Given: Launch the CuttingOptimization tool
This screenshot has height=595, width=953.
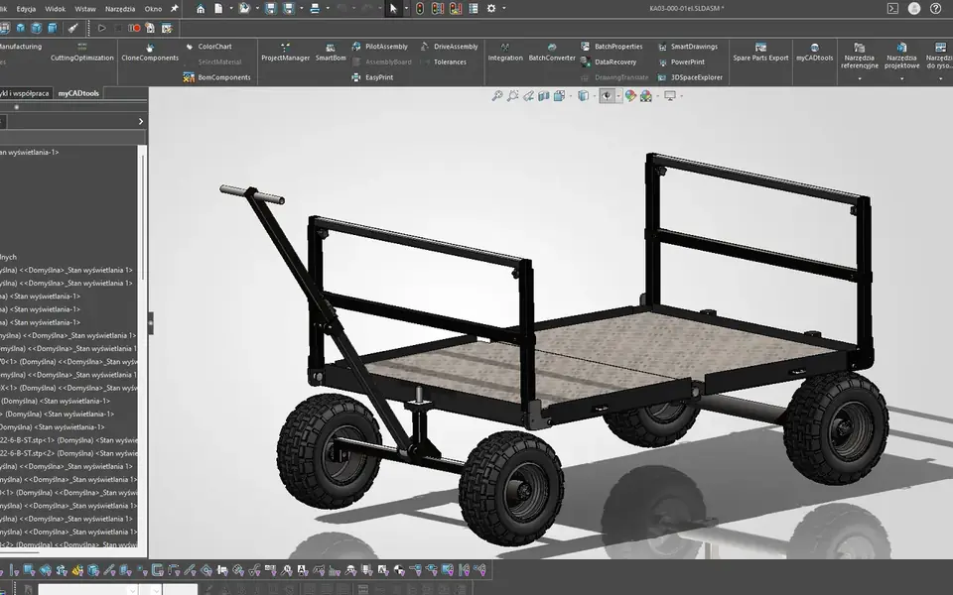Looking at the screenshot, I should 82,53.
